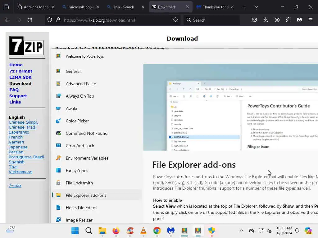Open taskbar Search magnifier
This screenshot has height=238, width=318.
89,231
